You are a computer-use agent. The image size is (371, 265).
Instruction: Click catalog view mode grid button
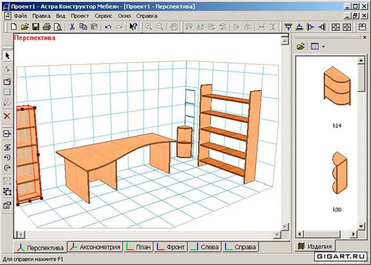(315, 46)
